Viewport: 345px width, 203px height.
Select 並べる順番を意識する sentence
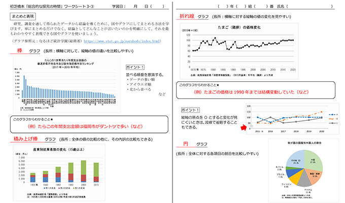[145, 75]
